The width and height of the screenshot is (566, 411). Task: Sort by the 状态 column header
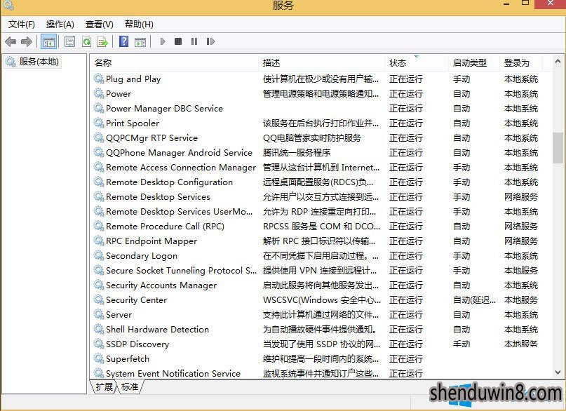pos(416,63)
